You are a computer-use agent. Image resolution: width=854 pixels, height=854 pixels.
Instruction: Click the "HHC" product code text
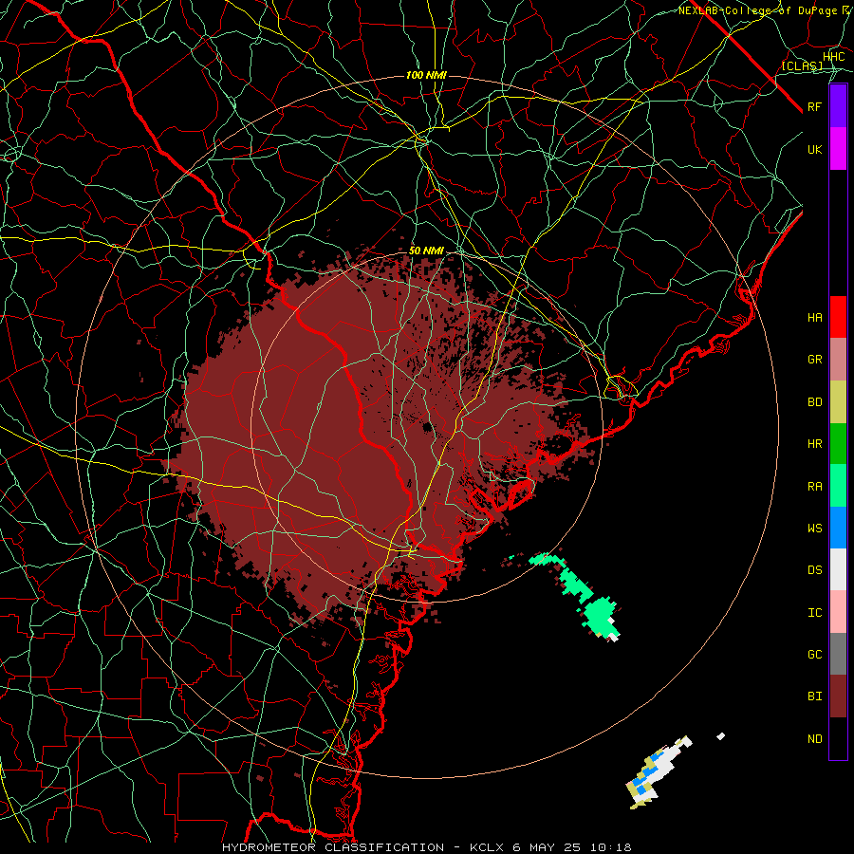coord(833,57)
